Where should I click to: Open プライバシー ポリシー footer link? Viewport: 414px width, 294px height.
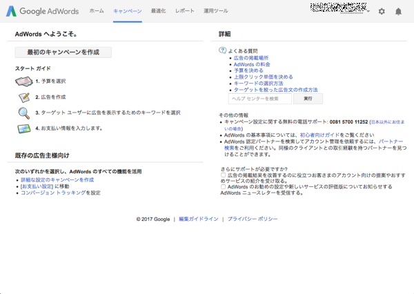click(x=253, y=219)
